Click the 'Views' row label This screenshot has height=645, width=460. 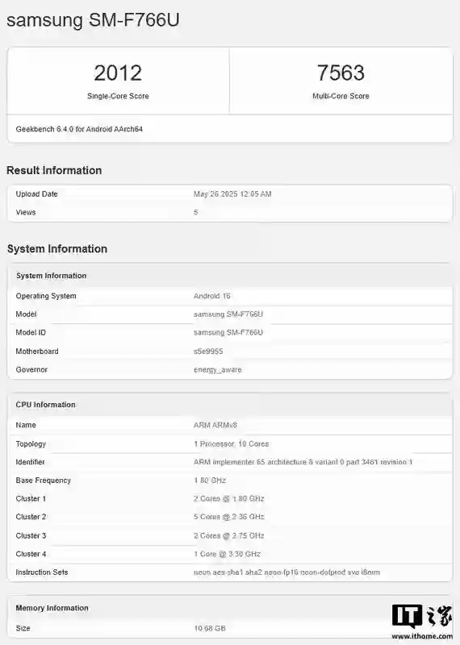click(x=26, y=212)
